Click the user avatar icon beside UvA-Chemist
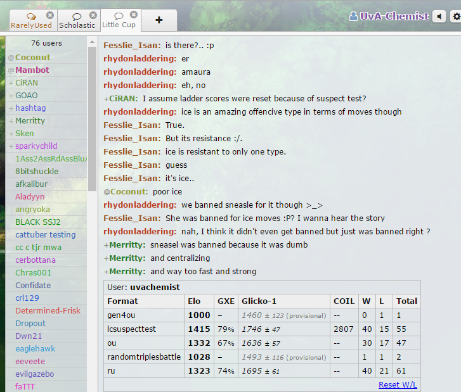The image size is (461, 392). coord(353,16)
